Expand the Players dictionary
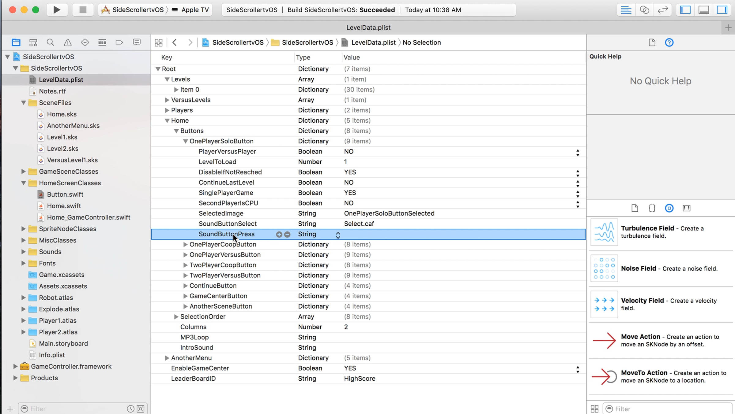 click(167, 110)
